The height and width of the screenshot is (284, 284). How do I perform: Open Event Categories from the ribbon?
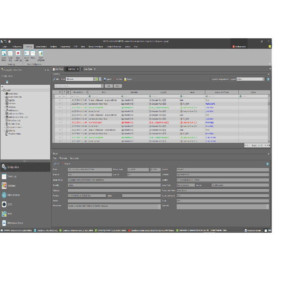tap(41, 56)
